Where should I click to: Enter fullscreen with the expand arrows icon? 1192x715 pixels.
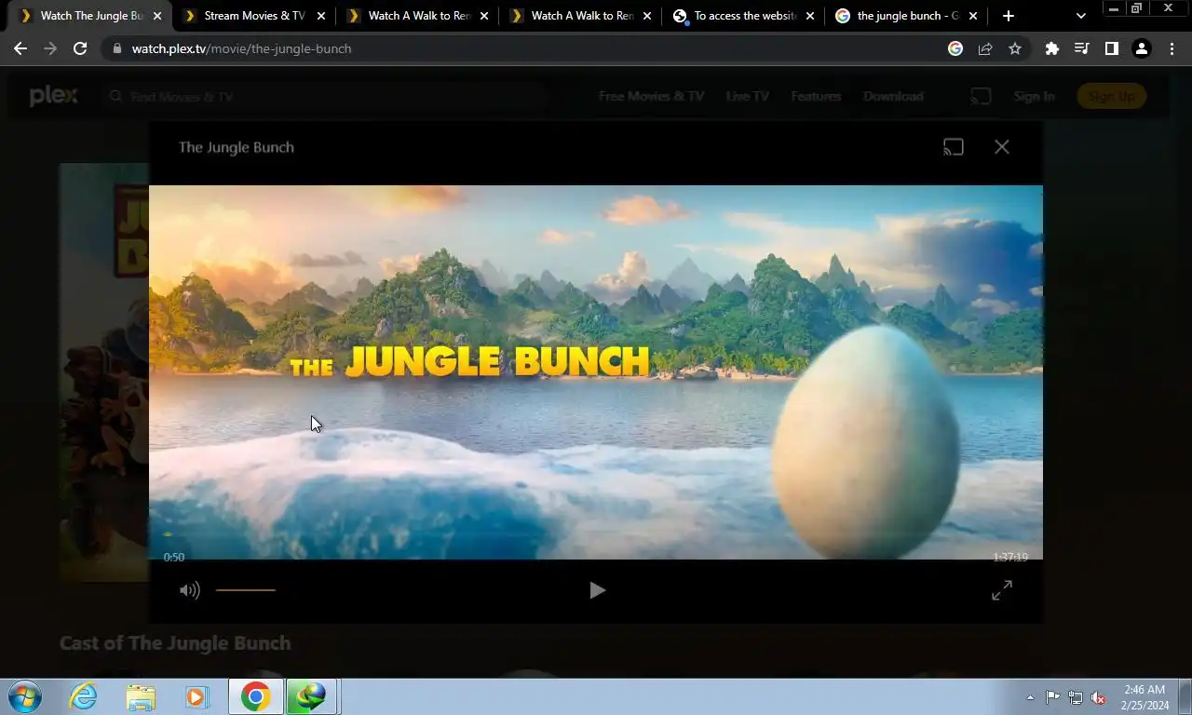point(1002,590)
